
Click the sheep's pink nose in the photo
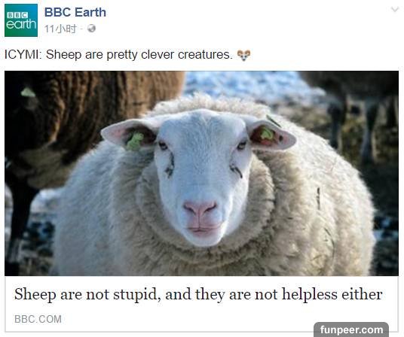(200, 207)
